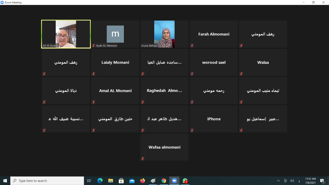The image size is (329, 185).
Task: Click Ayah AL-Momani's letter m avatar
Action: tap(115, 34)
